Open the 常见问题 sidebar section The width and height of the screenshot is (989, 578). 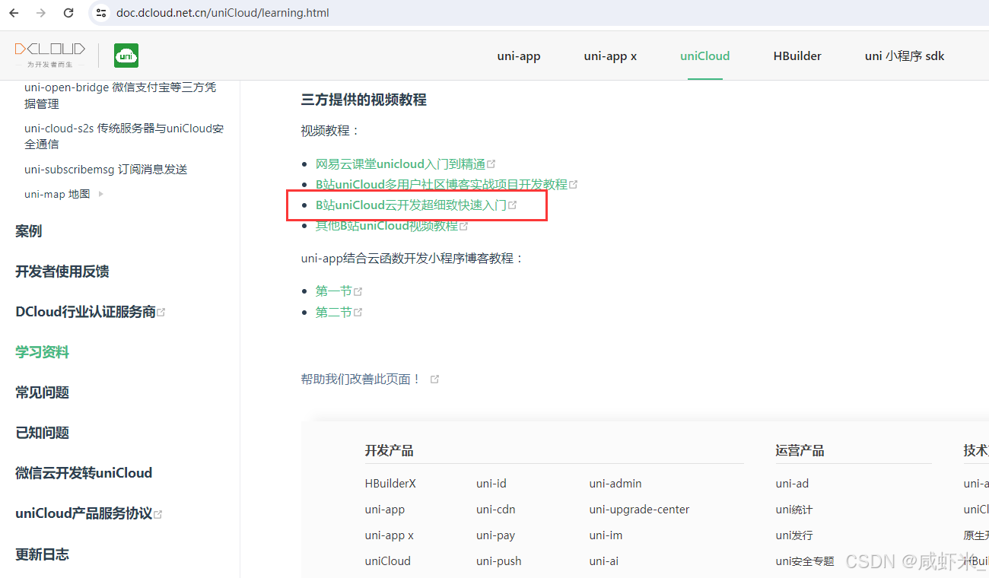point(43,392)
